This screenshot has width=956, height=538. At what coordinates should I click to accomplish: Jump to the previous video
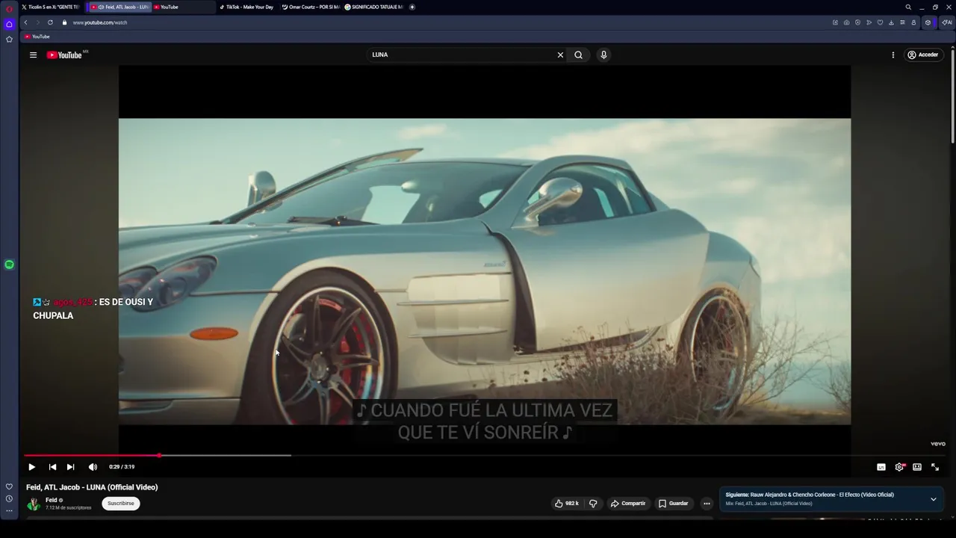(x=52, y=467)
